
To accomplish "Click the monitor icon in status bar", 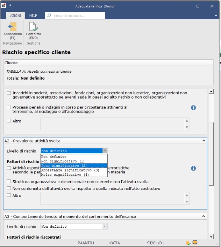I will [x=195, y=242].
